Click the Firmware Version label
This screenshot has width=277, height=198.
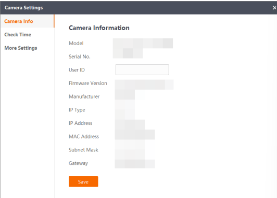[88, 83]
